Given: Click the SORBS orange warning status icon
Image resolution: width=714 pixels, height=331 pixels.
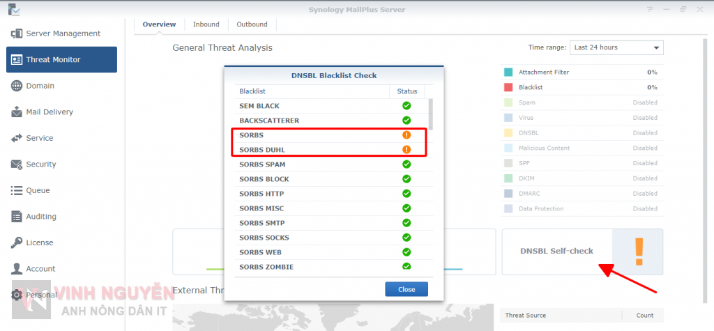Looking at the screenshot, I should [407, 135].
